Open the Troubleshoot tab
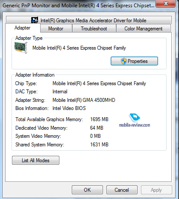Image resolution: width=179 pixels, height=199 pixels. pyautogui.click(x=94, y=29)
